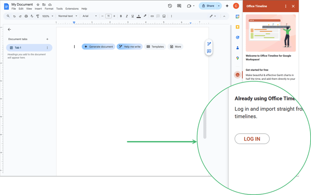Select Tab 1 in sidebar

click(29, 48)
